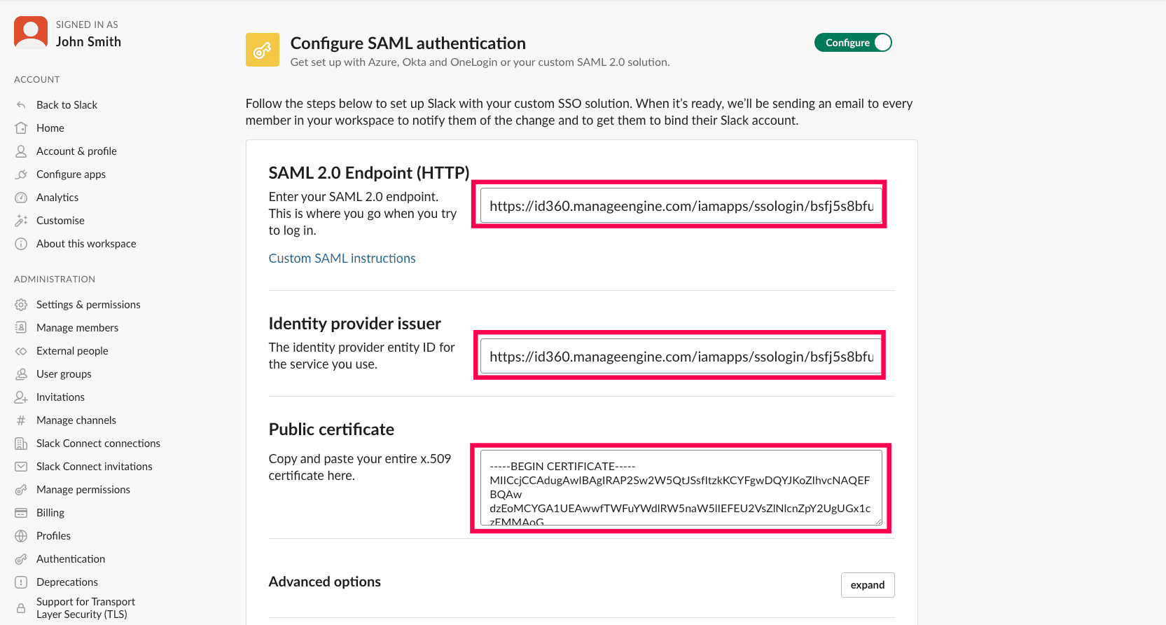Select the Authentication link icon
Screen dimensions: 1166x625
tap(22, 558)
